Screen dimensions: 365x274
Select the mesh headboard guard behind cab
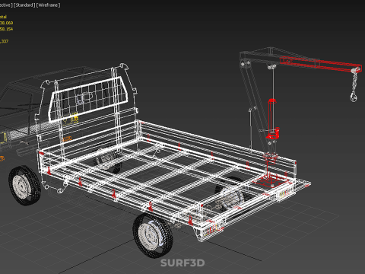coord(88,99)
